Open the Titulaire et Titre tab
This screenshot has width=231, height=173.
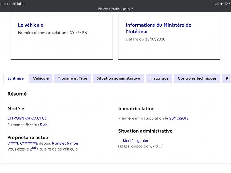coord(73,78)
